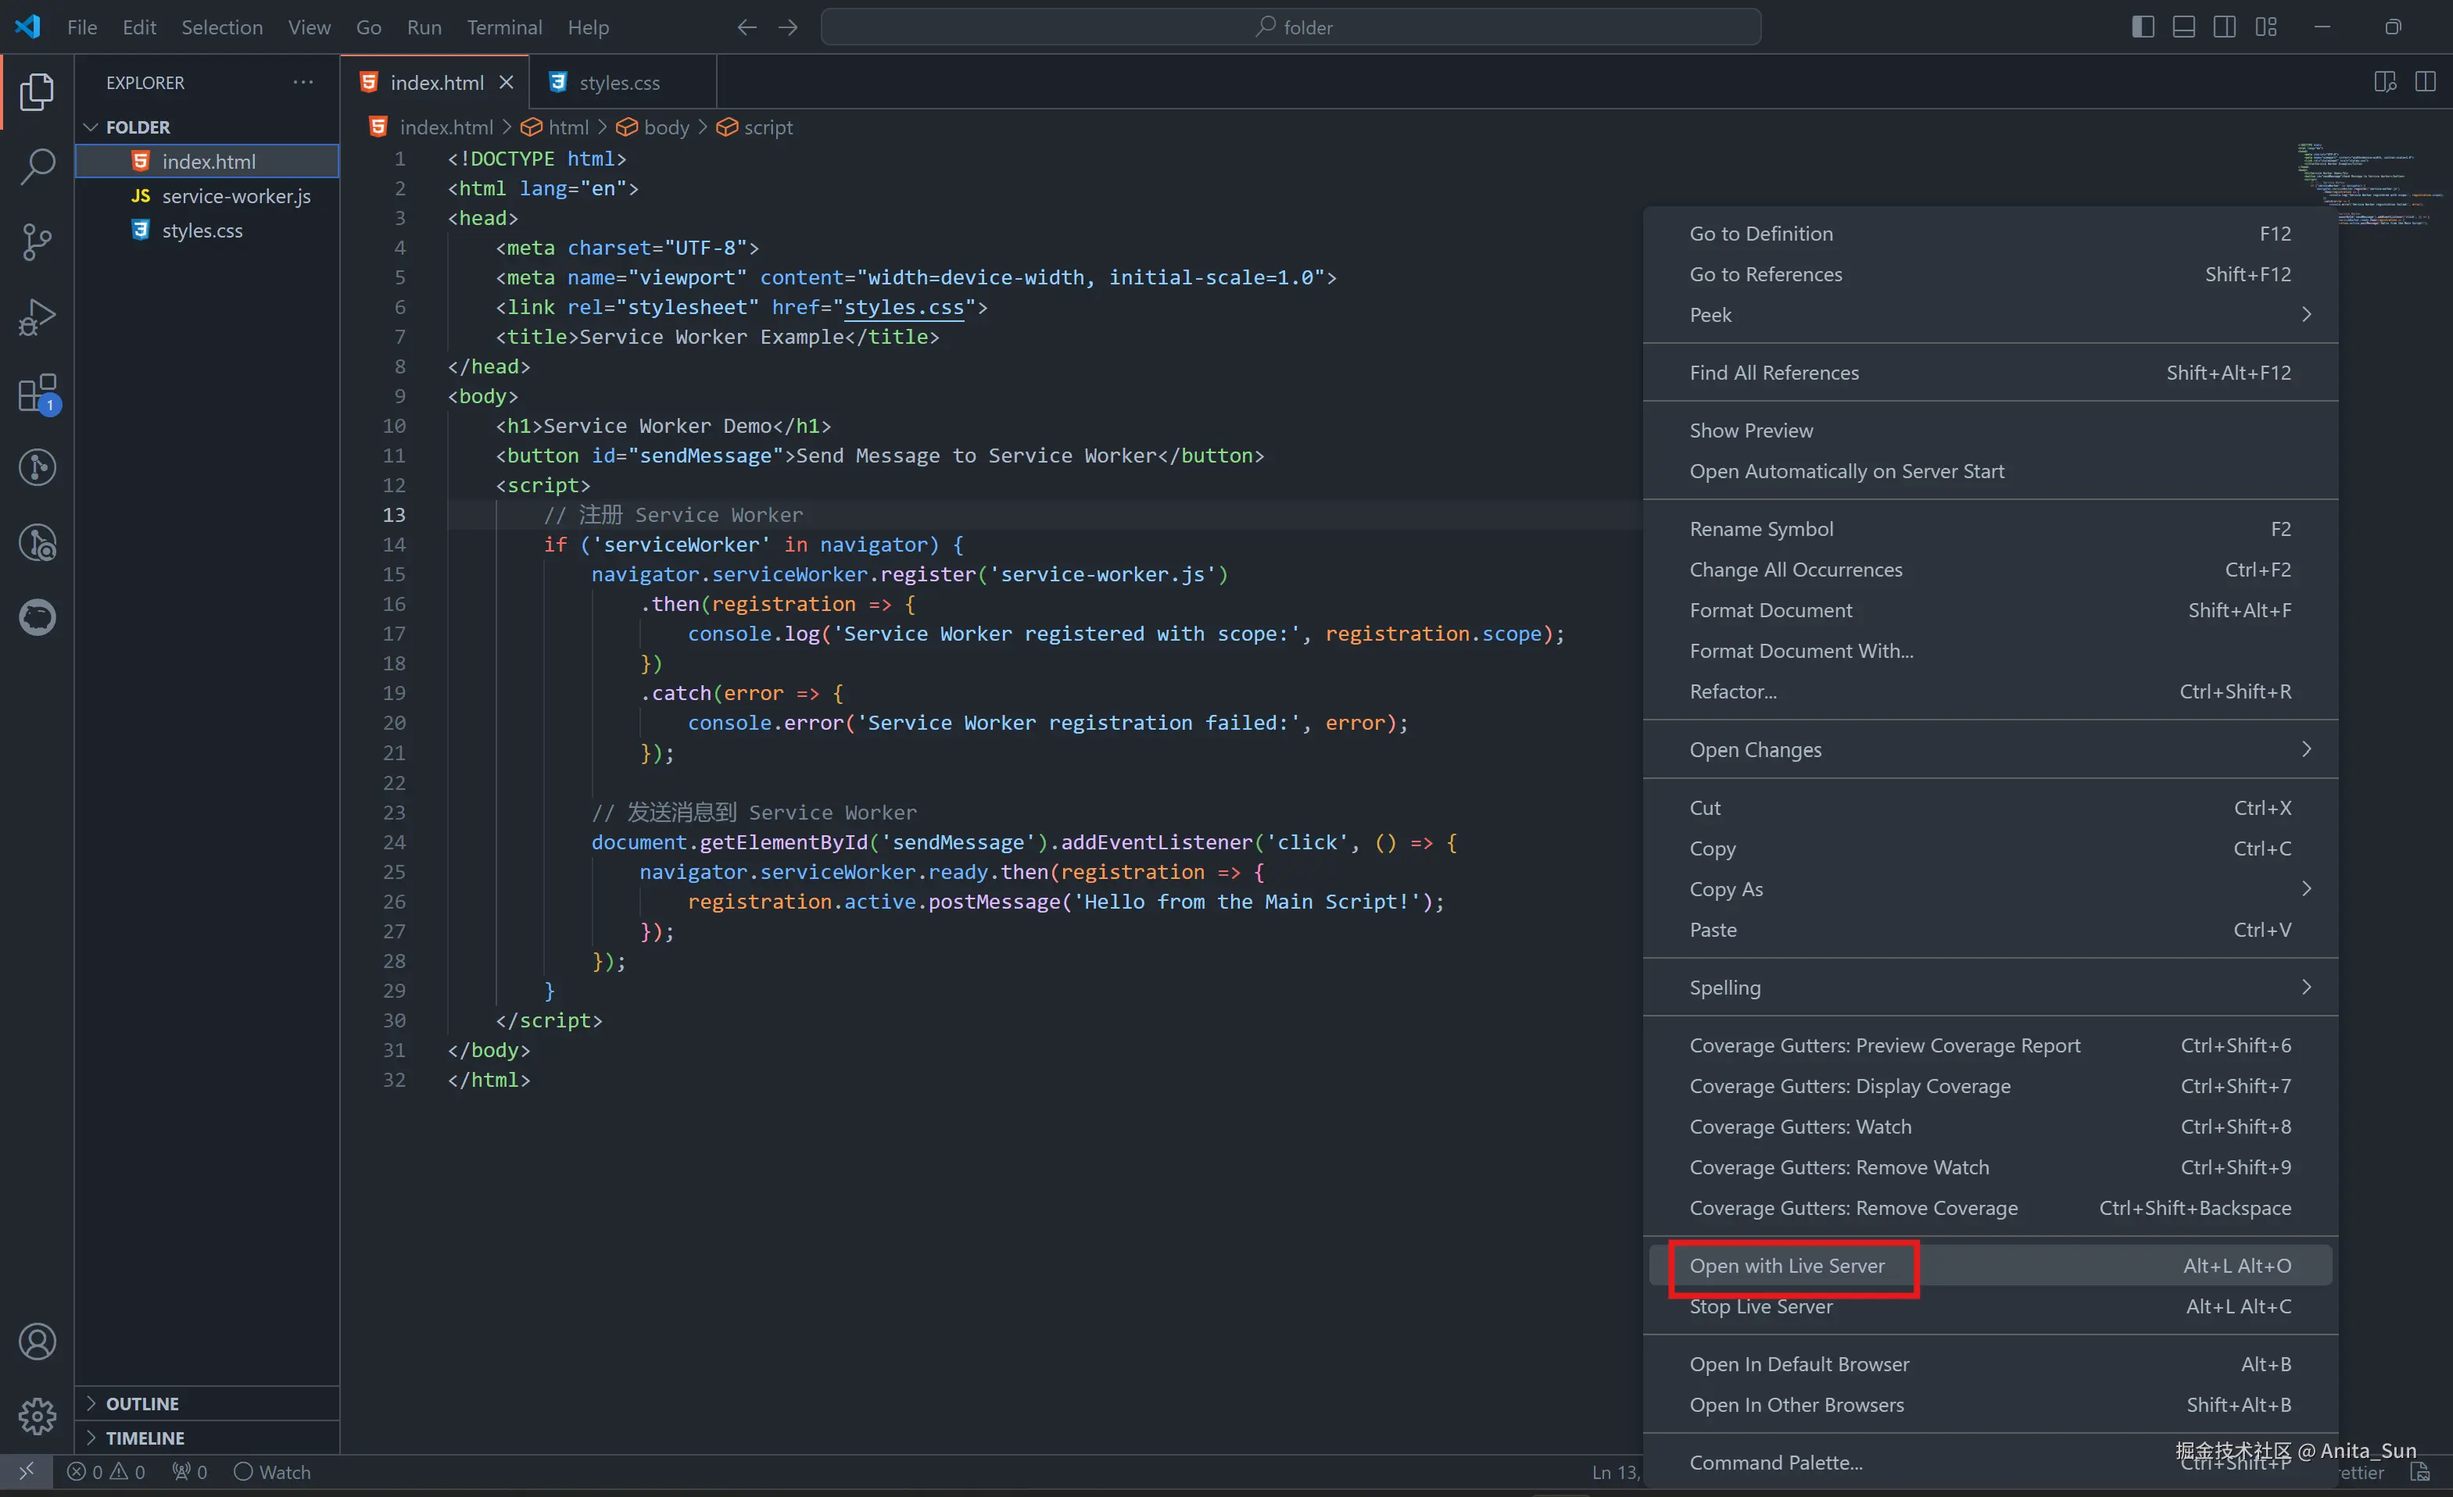Expand the TIMELINE section
2453x1497 pixels.
(145, 1438)
